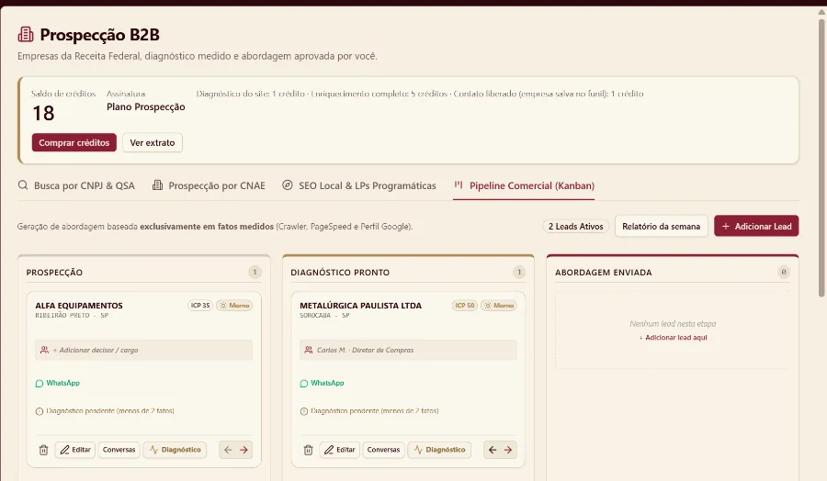827x481 pixels.
Task: Select Pipeline Comercial (Kanban) tab
Action: pos(524,185)
